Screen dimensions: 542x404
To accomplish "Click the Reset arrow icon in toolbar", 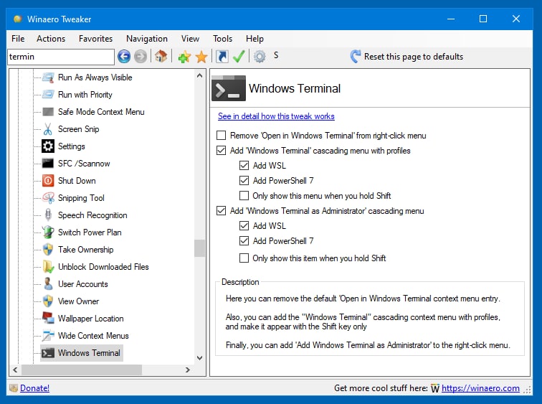I will click(x=356, y=57).
